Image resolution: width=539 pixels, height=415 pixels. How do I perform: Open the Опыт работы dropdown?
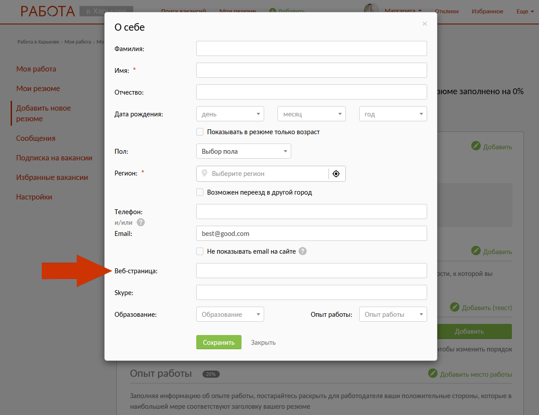[x=392, y=315]
